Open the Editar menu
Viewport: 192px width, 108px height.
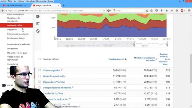click(x=10, y=1)
